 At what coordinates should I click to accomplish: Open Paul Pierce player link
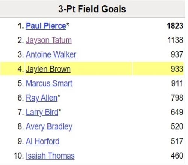click(x=46, y=26)
